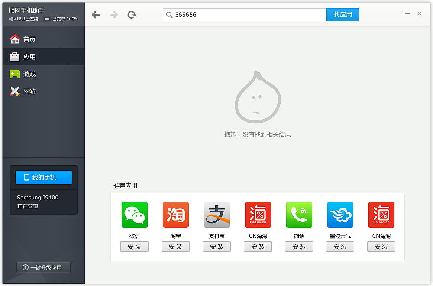This screenshot has height=286, width=433.
Task: Click the 微话 green phone icon
Action: [299, 214]
